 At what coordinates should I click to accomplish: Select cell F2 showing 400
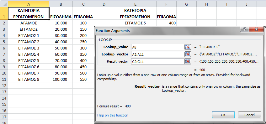pos(167,23)
